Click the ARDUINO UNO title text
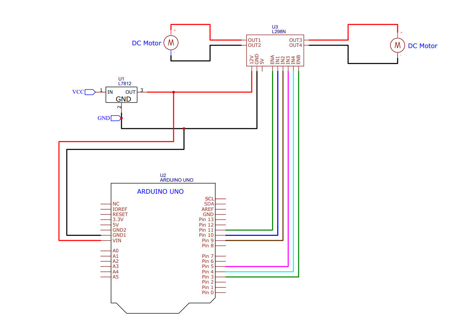Viewport: 455px width, 325px height. [x=160, y=191]
